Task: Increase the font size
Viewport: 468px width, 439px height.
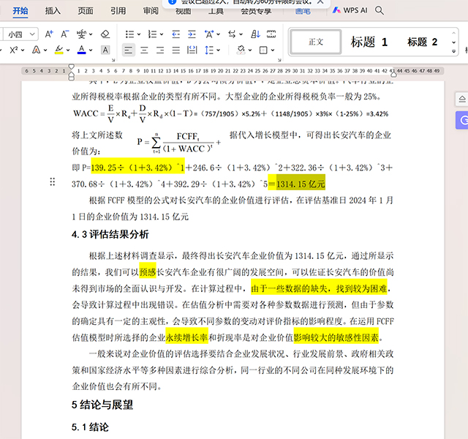Action: (x=49, y=34)
